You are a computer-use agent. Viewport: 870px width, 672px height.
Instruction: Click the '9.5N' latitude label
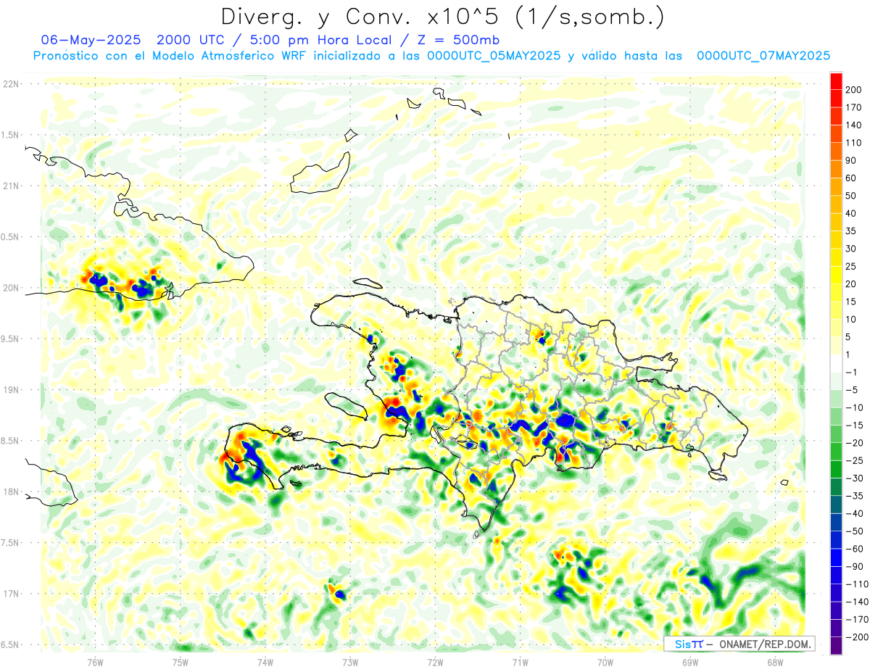(10, 339)
